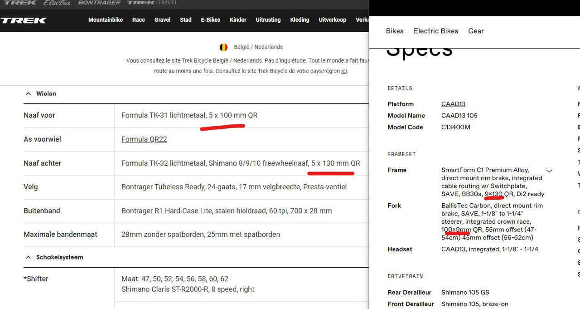Click the '28mm zonder spatborden' value
The height and width of the screenshot is (309, 580).
point(201,235)
